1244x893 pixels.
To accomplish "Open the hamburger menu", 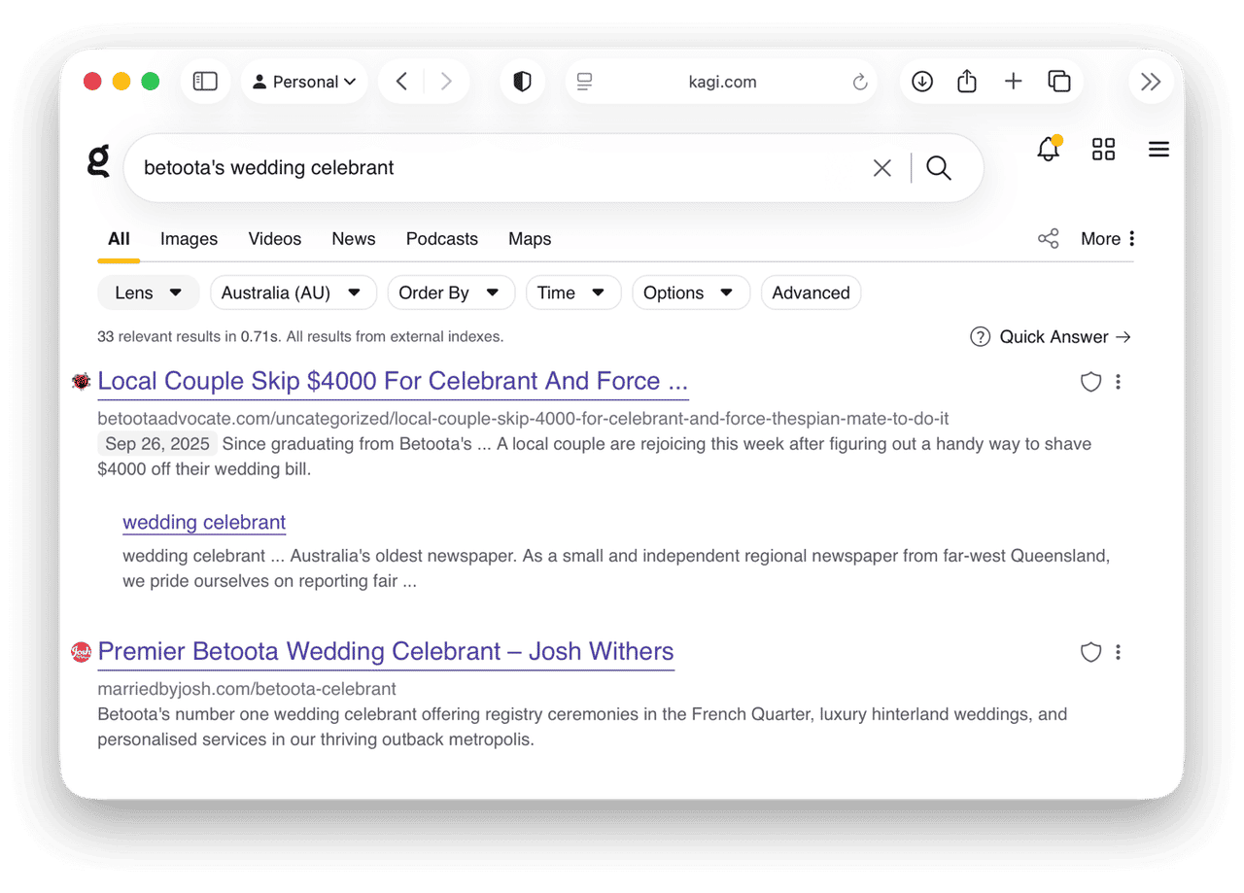I will pyautogui.click(x=1158, y=150).
